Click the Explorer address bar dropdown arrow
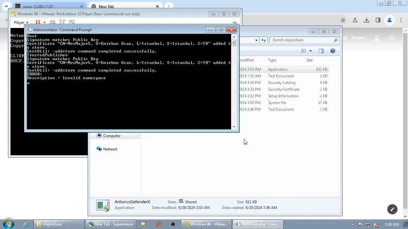 coord(256,40)
